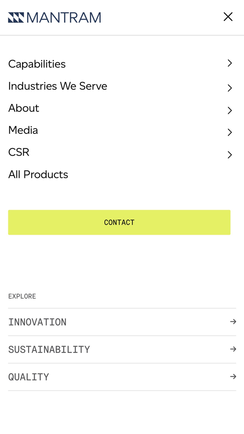Open the Media menu item
This screenshot has width=244, height=434.
click(23, 130)
